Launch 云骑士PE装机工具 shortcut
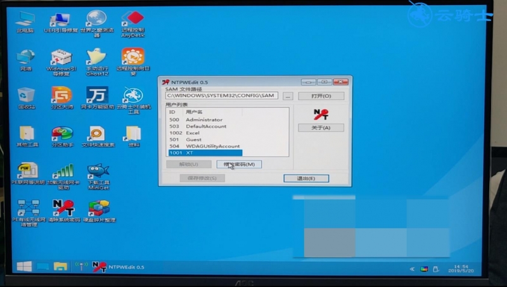Image resolution: width=507 pixels, height=287 pixels. coord(133,100)
